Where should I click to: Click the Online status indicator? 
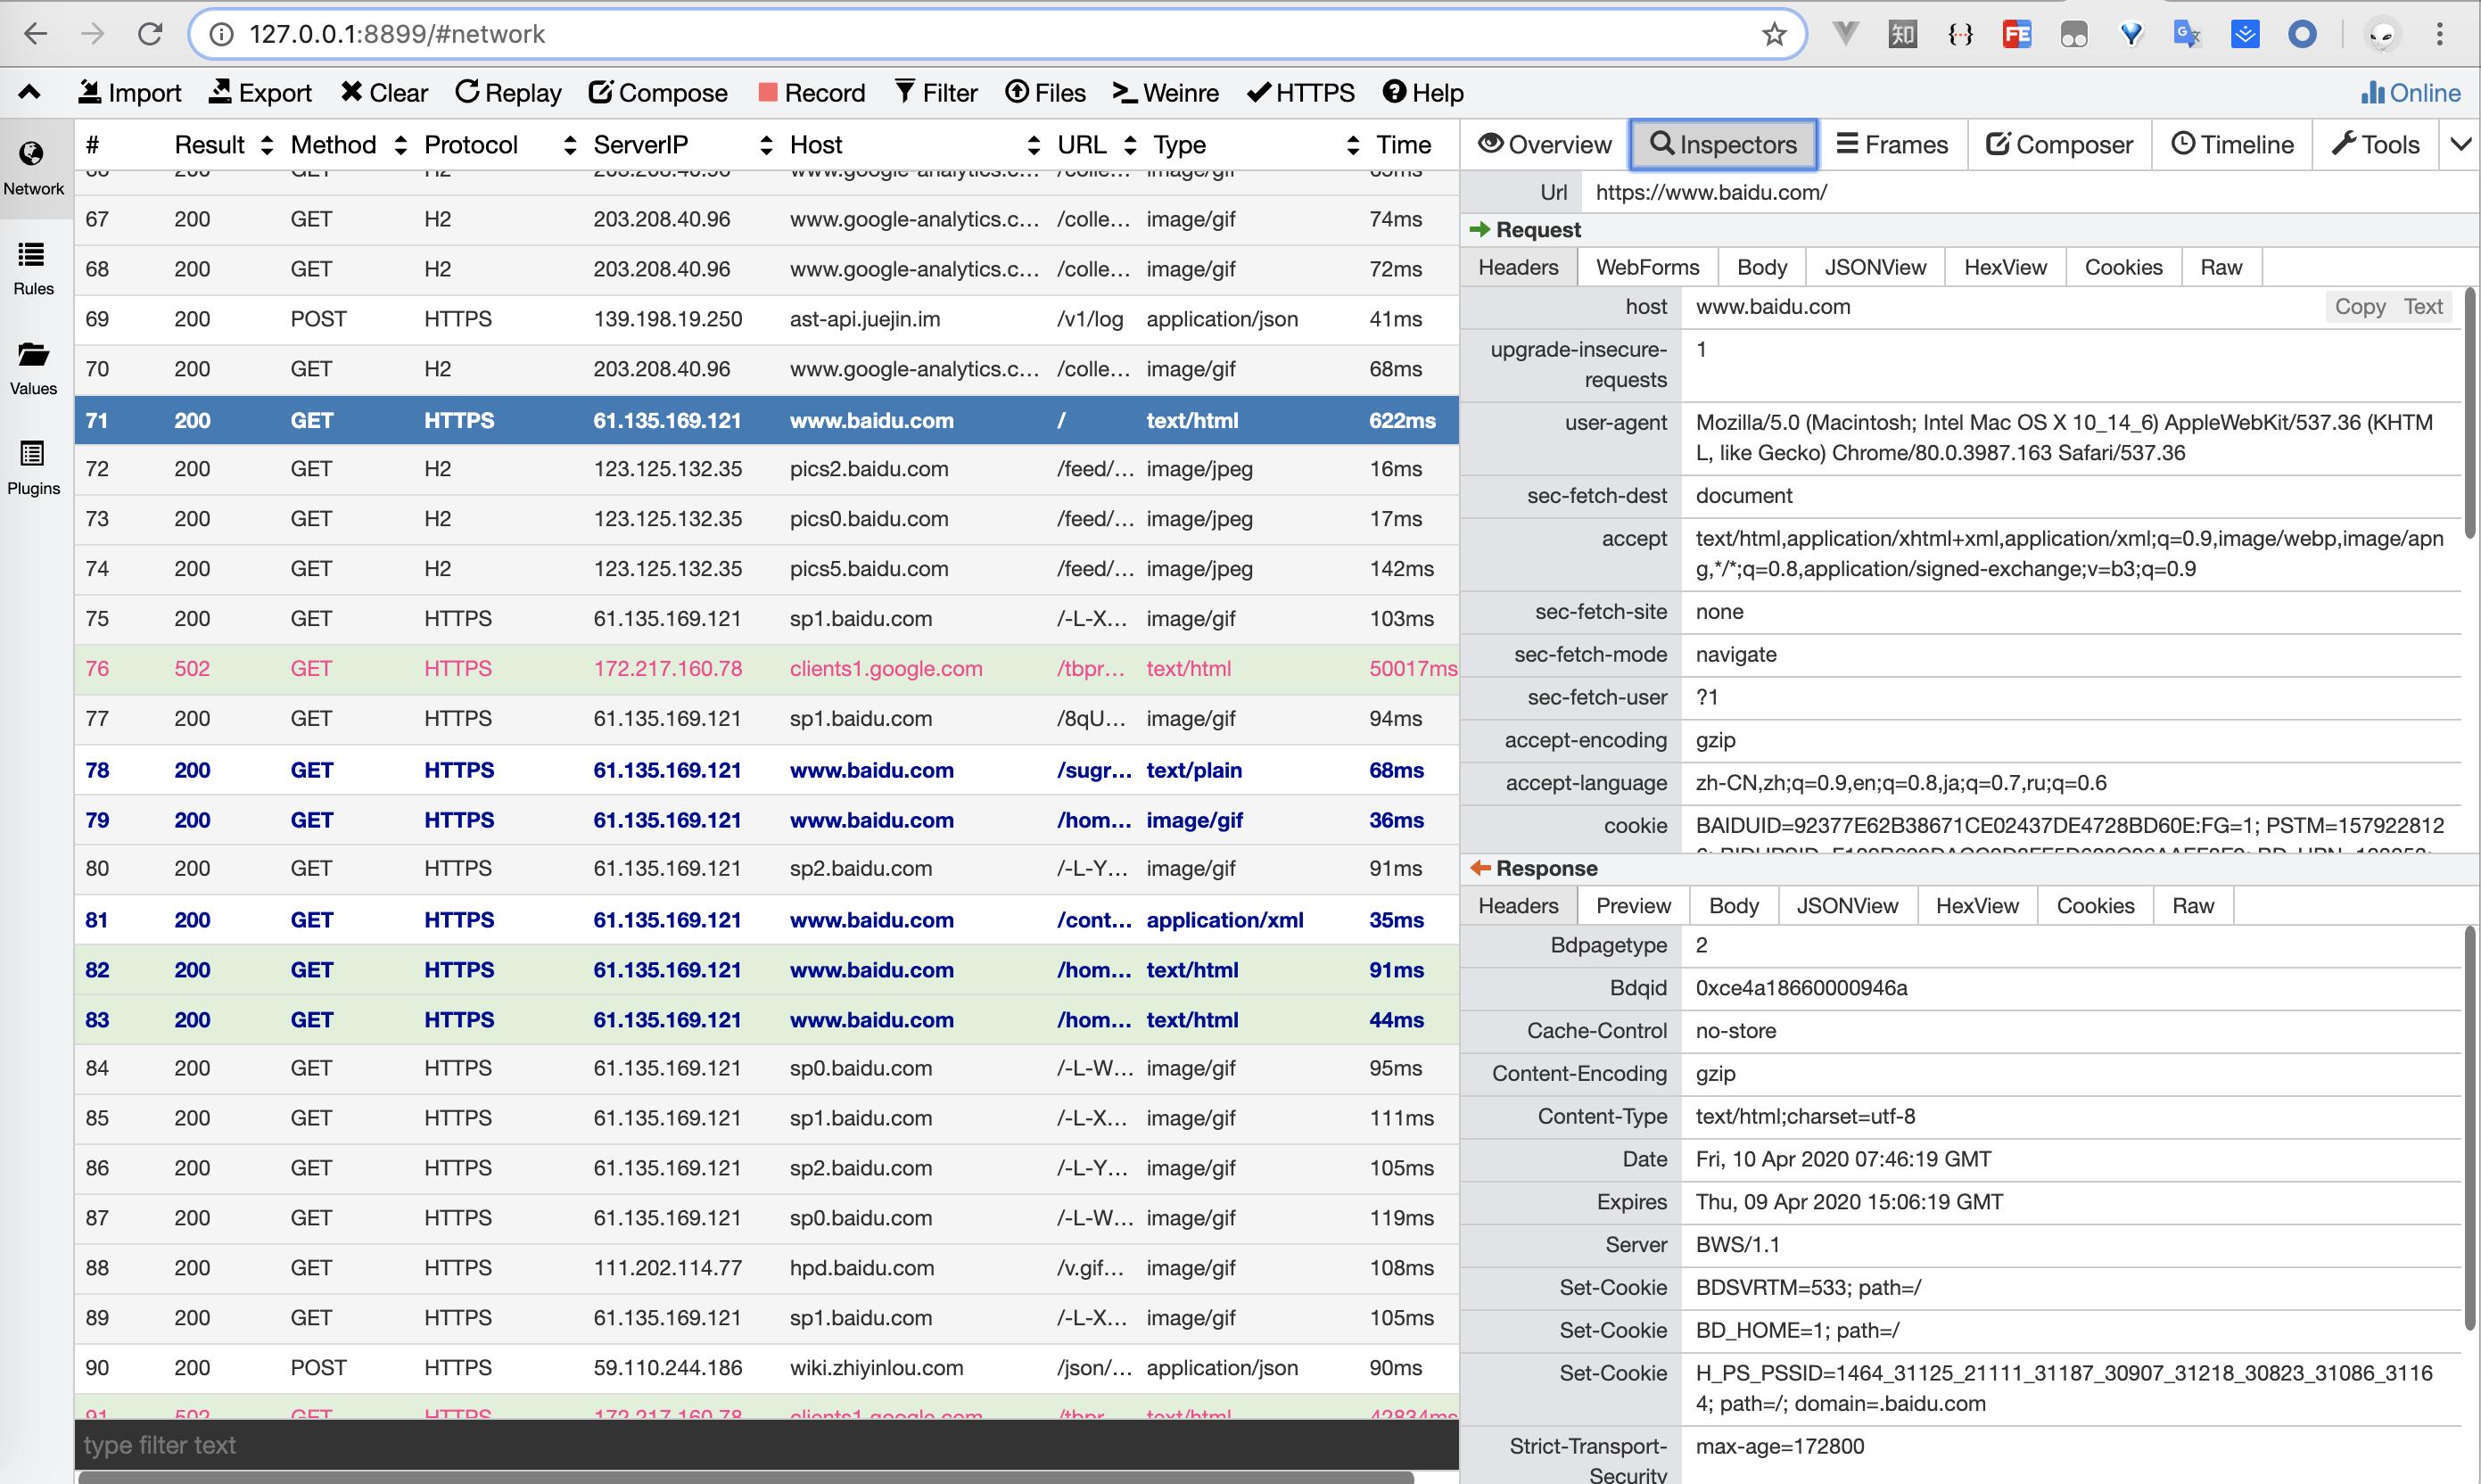(x=2410, y=93)
